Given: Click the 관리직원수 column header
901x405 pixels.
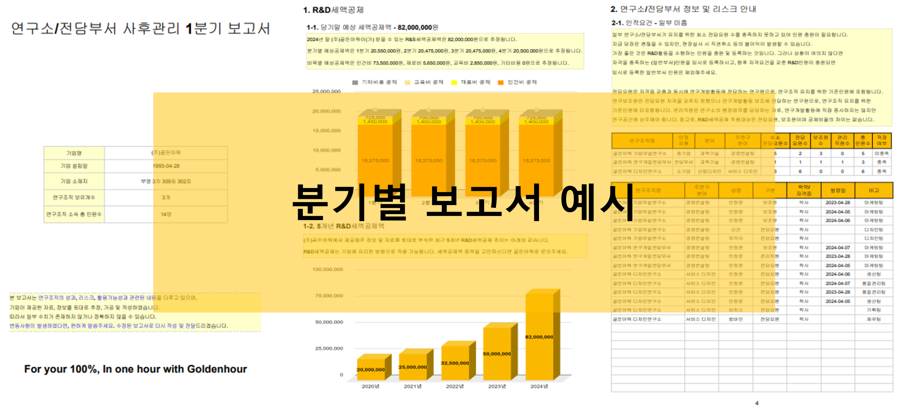Looking at the screenshot, I should click(x=842, y=140).
